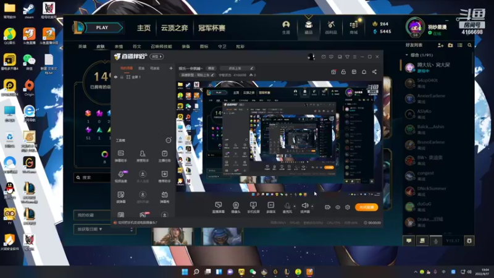
Task: Click new-folder icon in friends list
Action: [450, 45]
